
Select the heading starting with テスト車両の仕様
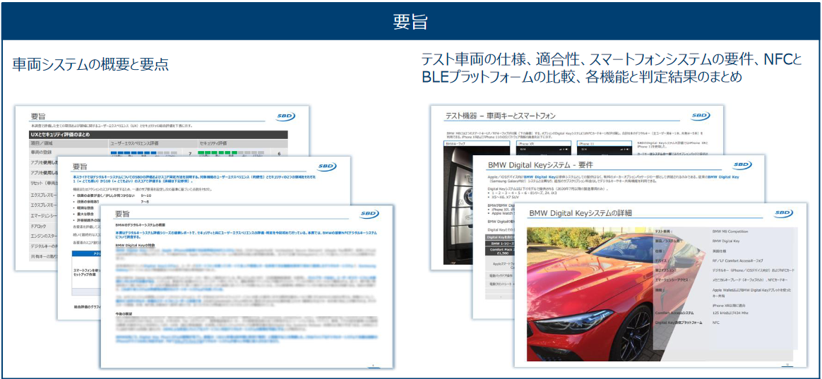click(x=611, y=68)
